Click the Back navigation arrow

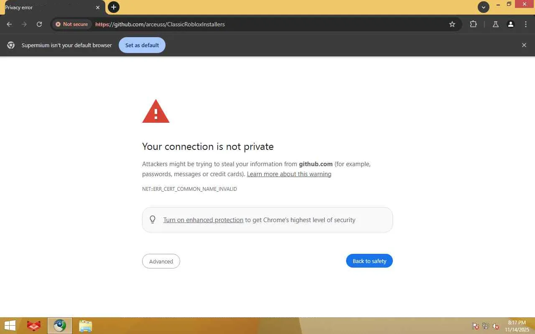pos(9,24)
